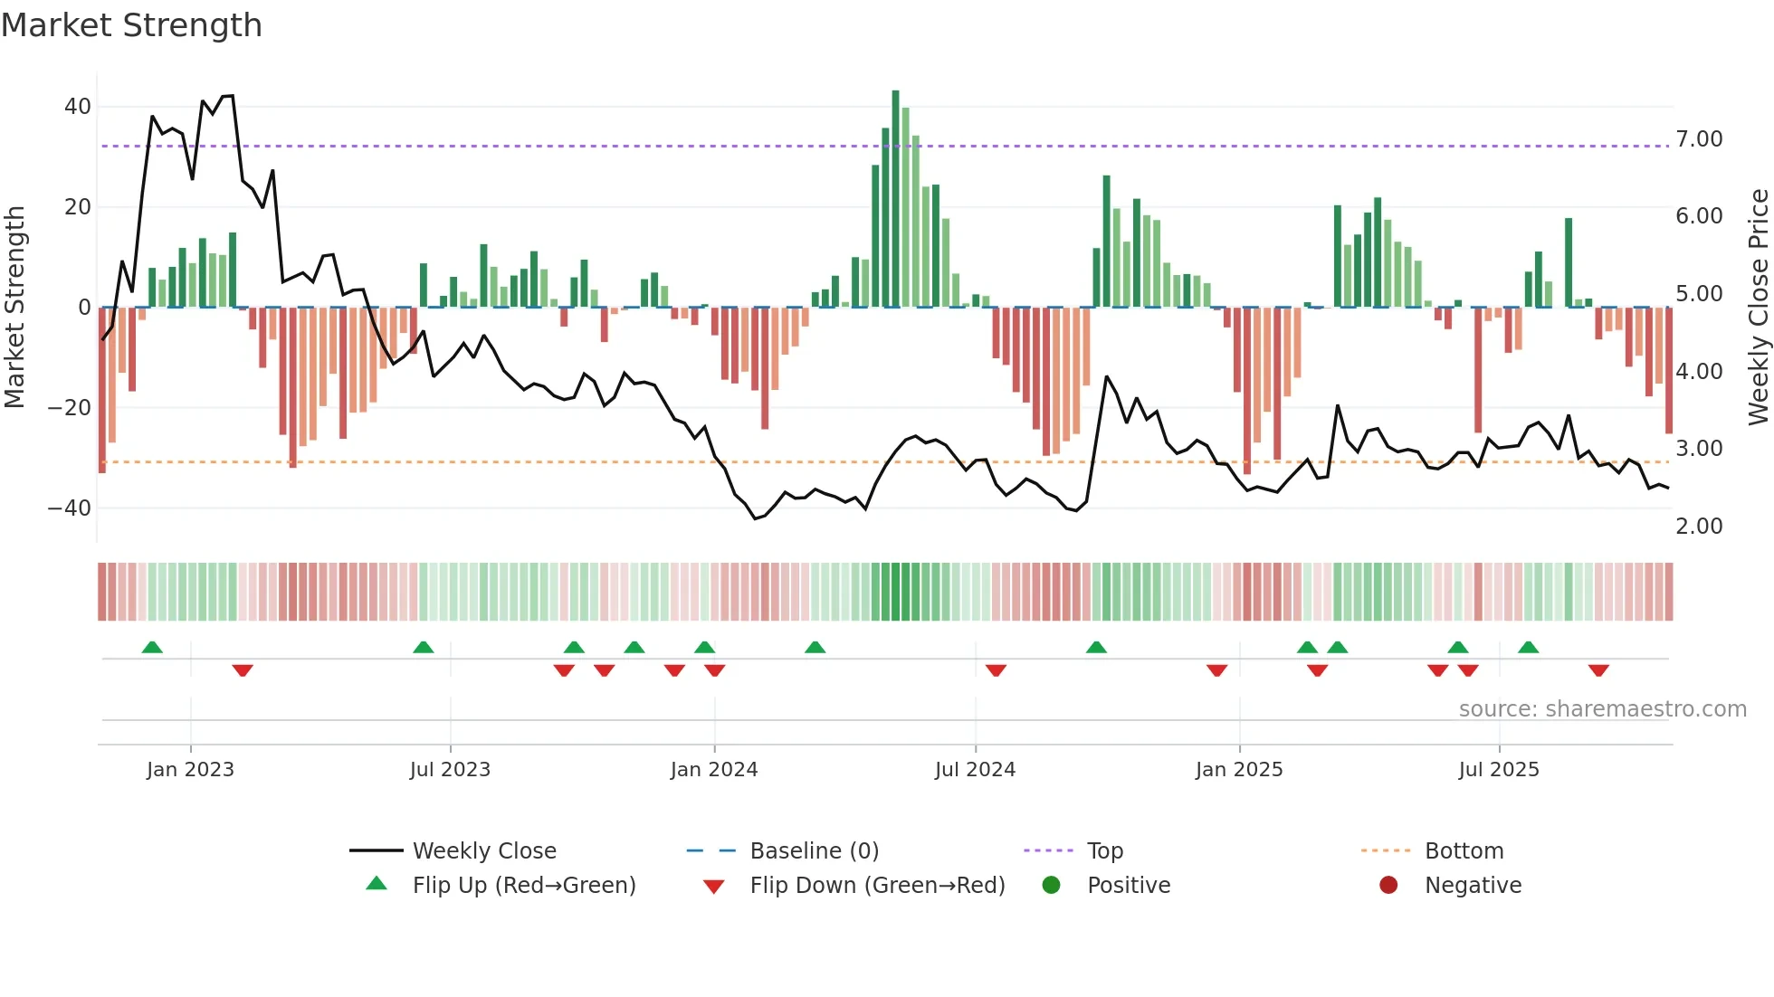Viewport: 1774px width, 997px height.
Task: Toggle the Weekly Close legend entry
Action: coord(484,851)
